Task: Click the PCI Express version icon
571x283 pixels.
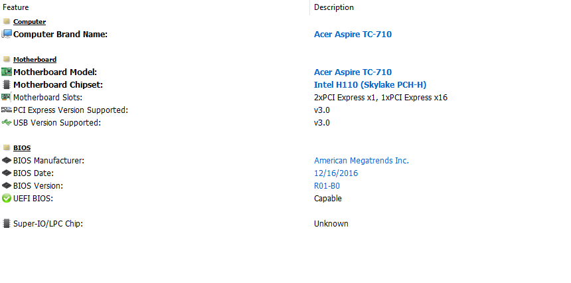Action: click(x=7, y=110)
